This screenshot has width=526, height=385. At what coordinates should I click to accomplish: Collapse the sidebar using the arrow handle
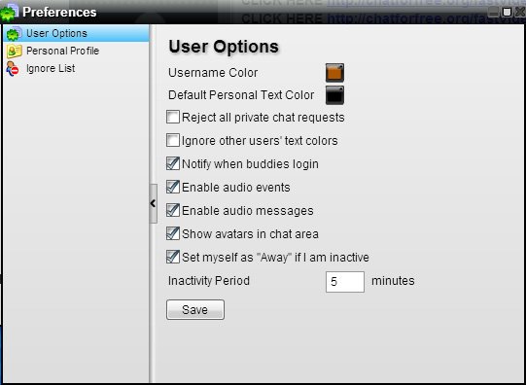coord(153,203)
